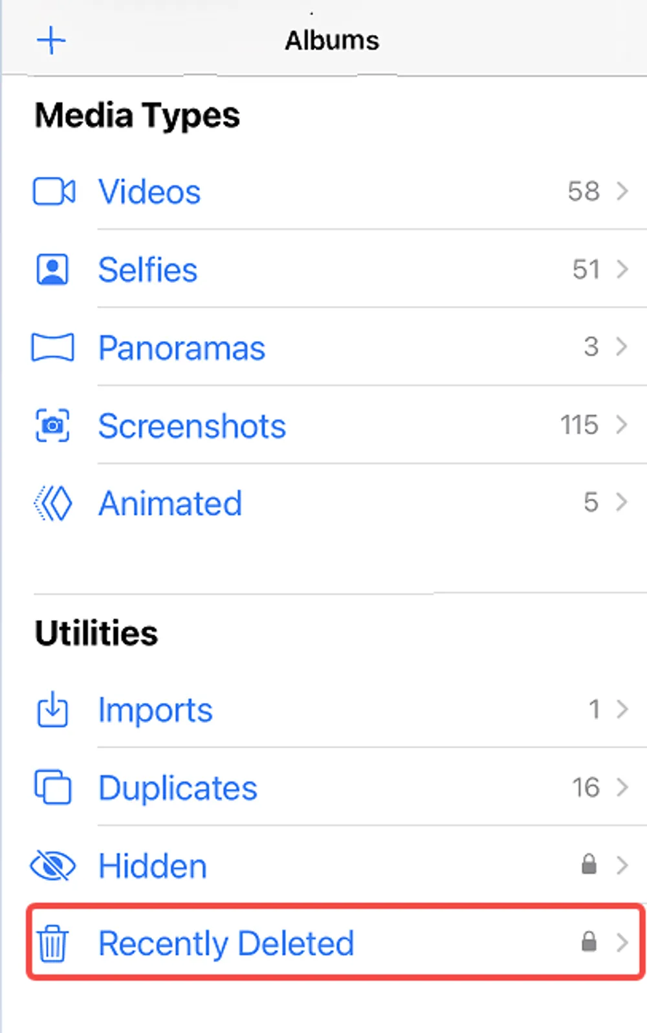This screenshot has height=1033, width=647.
Task: Click the Animated diamond icon
Action: pyautogui.click(x=52, y=504)
